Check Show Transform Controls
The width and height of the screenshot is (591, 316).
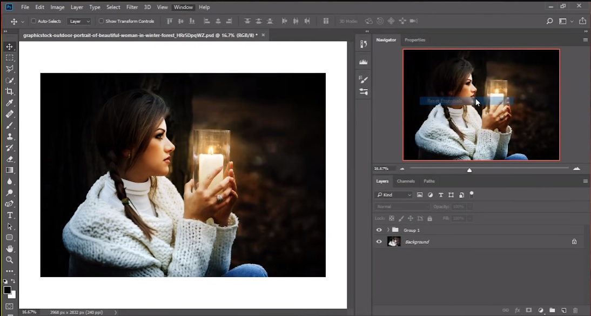(101, 21)
